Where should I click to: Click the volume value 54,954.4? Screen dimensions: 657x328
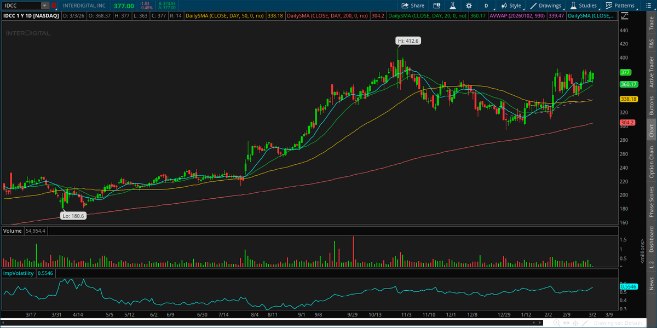[36, 231]
